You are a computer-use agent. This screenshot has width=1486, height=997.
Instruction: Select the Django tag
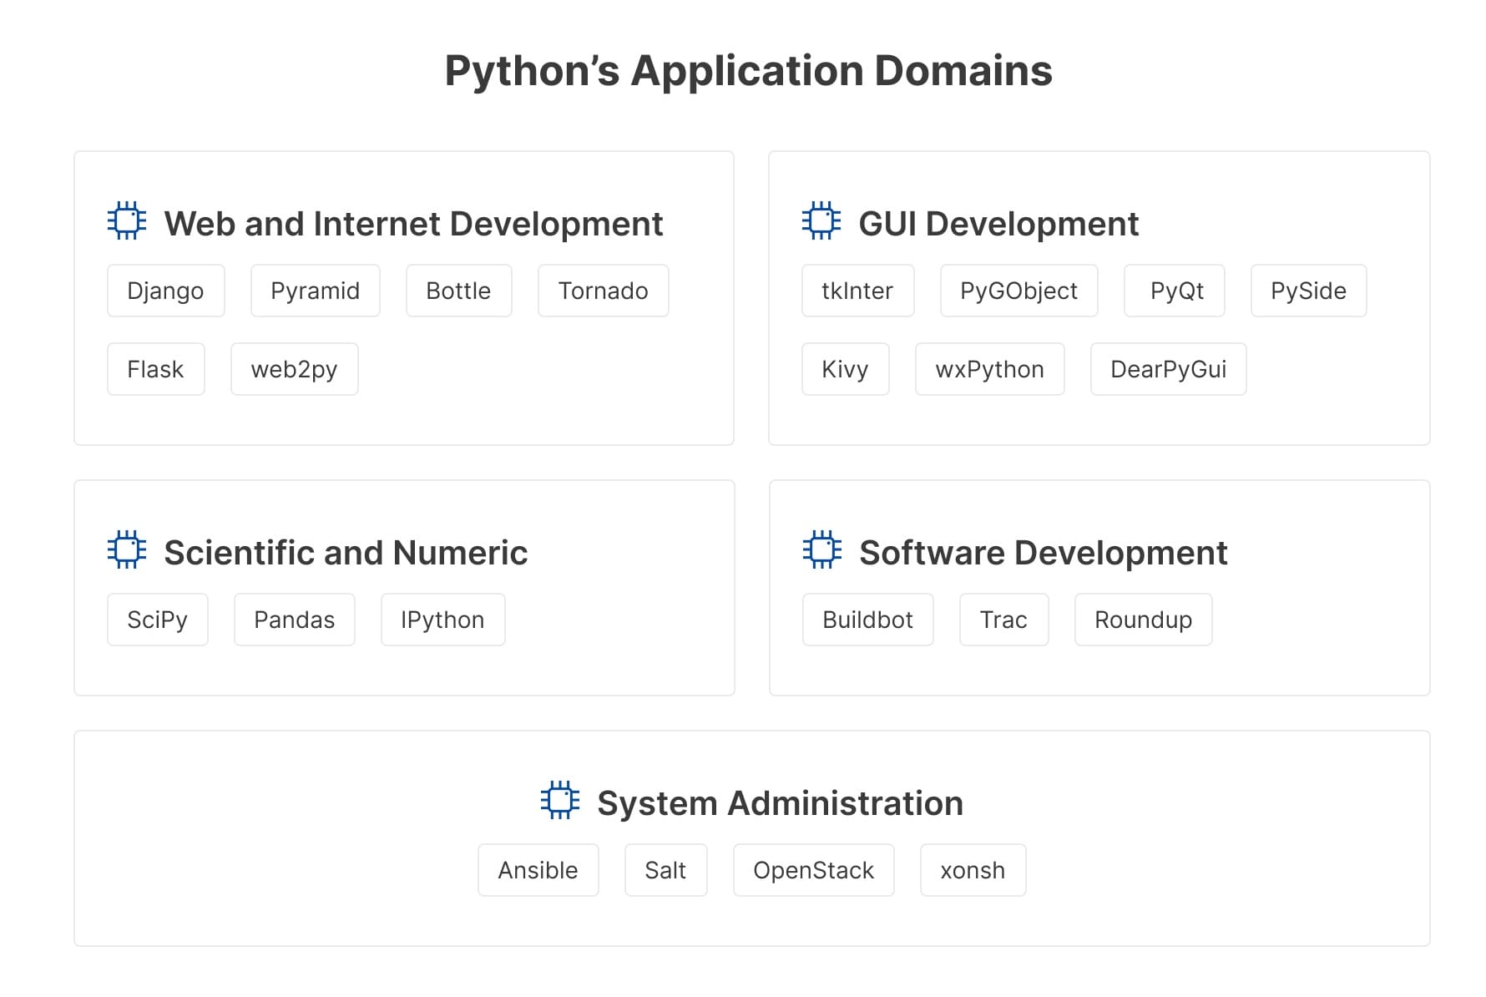166,291
